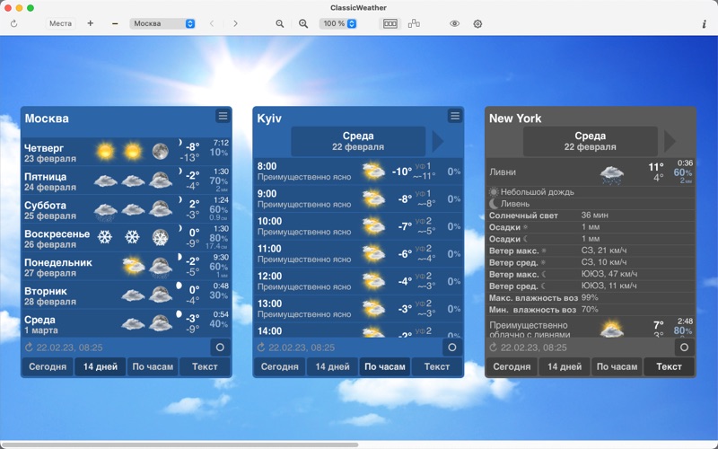Select Текст tab in Kyiv widget
This screenshot has width=718, height=449.
point(437,366)
